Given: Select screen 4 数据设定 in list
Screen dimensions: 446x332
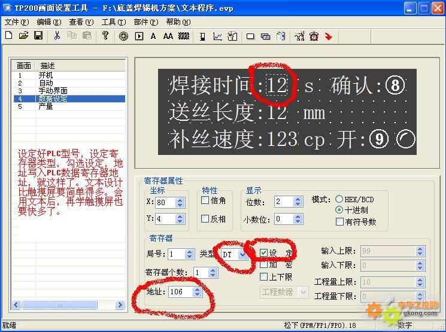Looking at the screenshot, I should pos(69,99).
